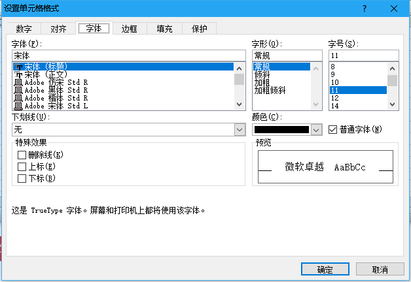The height and width of the screenshot is (282, 411).
Task: Click the font list scrollbar thumb
Action: click(x=239, y=80)
